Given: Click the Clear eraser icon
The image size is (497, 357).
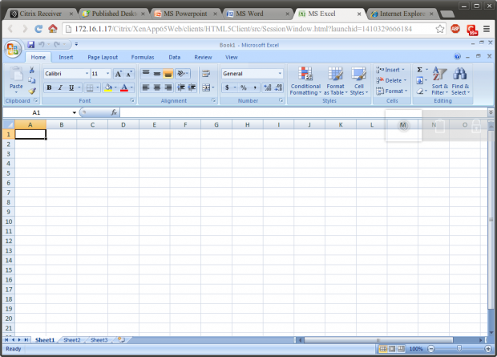Looking at the screenshot, I should tap(420, 91).
